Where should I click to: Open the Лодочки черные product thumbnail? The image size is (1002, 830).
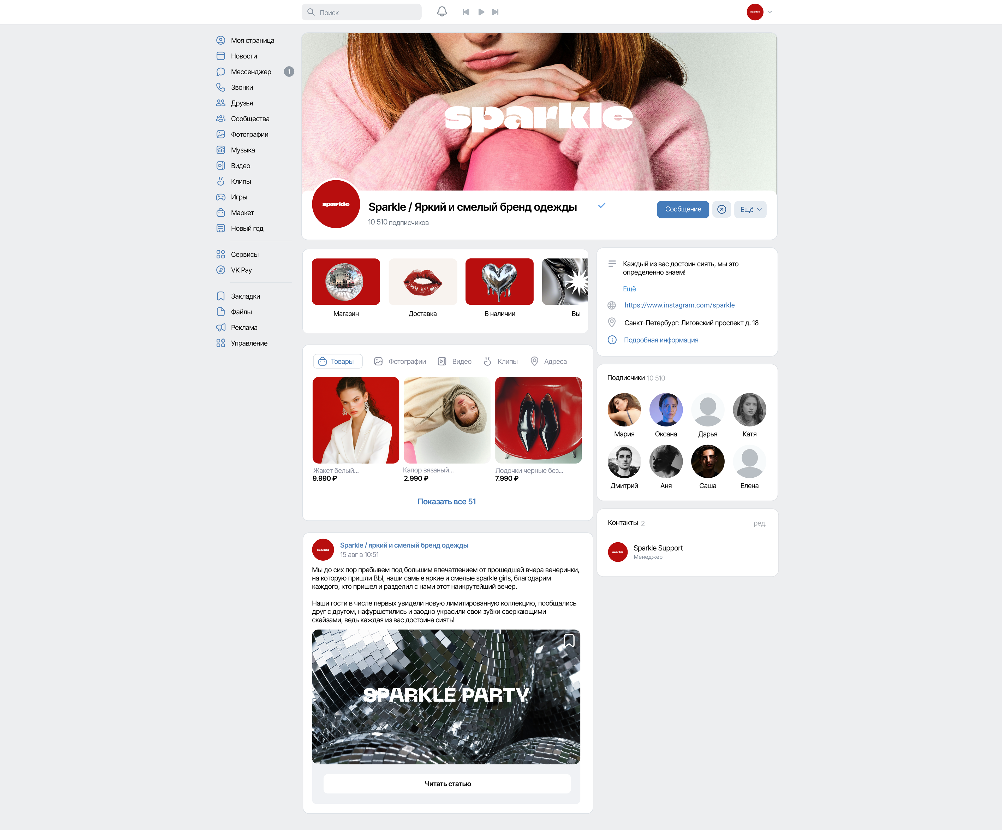click(x=538, y=420)
